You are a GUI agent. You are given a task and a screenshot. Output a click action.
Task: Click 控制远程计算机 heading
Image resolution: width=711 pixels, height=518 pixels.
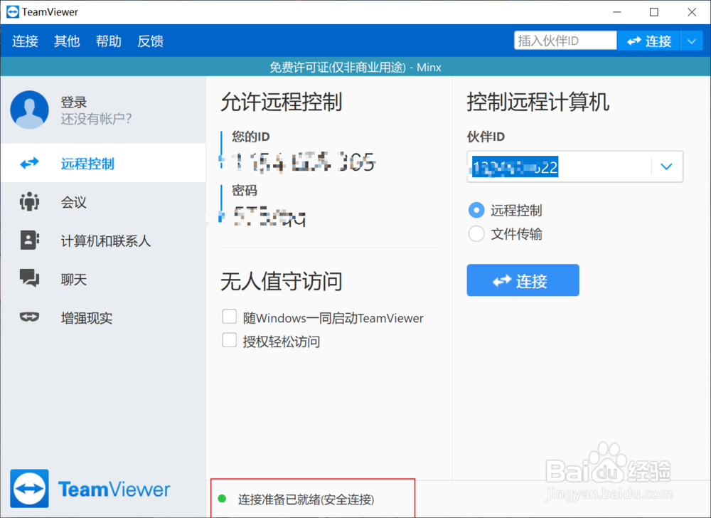click(x=538, y=102)
